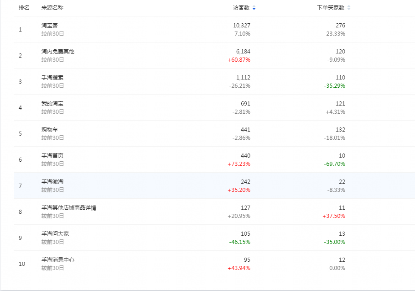415x291 pixels.
Task: Select the 淘宝客 source name
Action: pyautogui.click(x=50, y=26)
